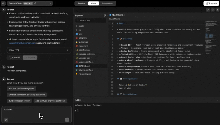Click the refresh/history icon in the top toolbar
Viewport: 220px width, 125px height.
(208, 10)
